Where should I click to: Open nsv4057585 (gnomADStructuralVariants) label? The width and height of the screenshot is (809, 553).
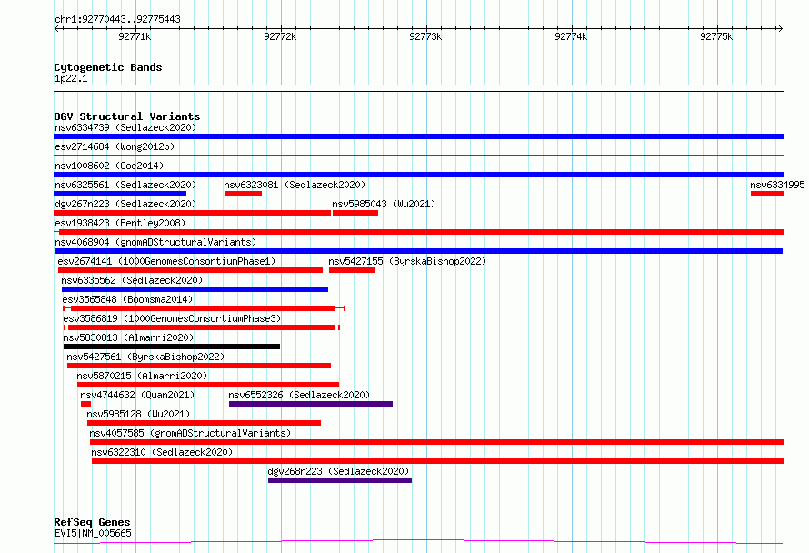tap(190, 433)
